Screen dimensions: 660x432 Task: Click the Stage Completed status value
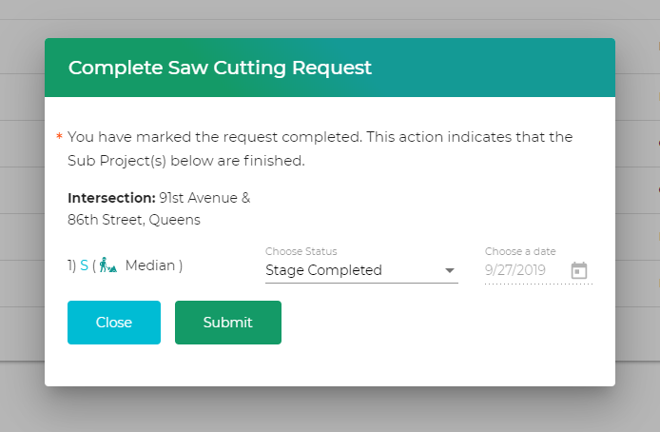323,270
